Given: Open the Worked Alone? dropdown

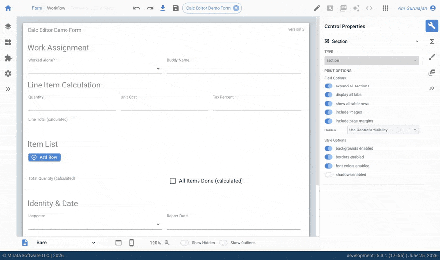Looking at the screenshot, I should (x=95, y=69).
